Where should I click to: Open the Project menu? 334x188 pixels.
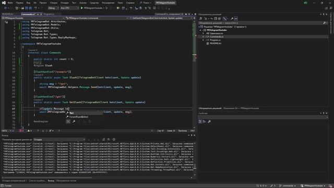[43, 3]
